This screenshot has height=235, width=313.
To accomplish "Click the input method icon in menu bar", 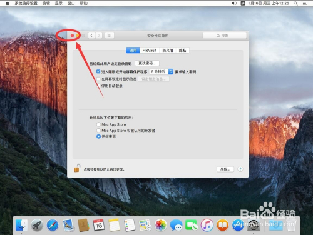I will click(243, 3).
